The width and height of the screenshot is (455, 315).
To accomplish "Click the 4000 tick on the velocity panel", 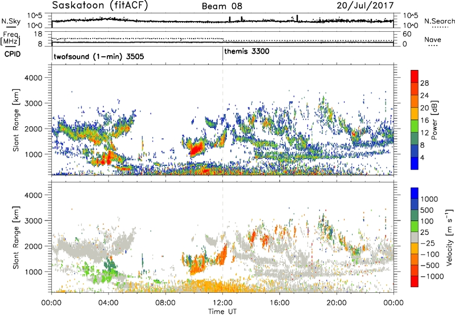I will click(x=33, y=195).
